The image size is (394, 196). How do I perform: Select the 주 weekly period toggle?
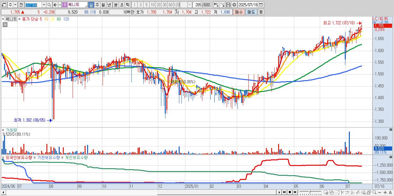coord(97,5)
